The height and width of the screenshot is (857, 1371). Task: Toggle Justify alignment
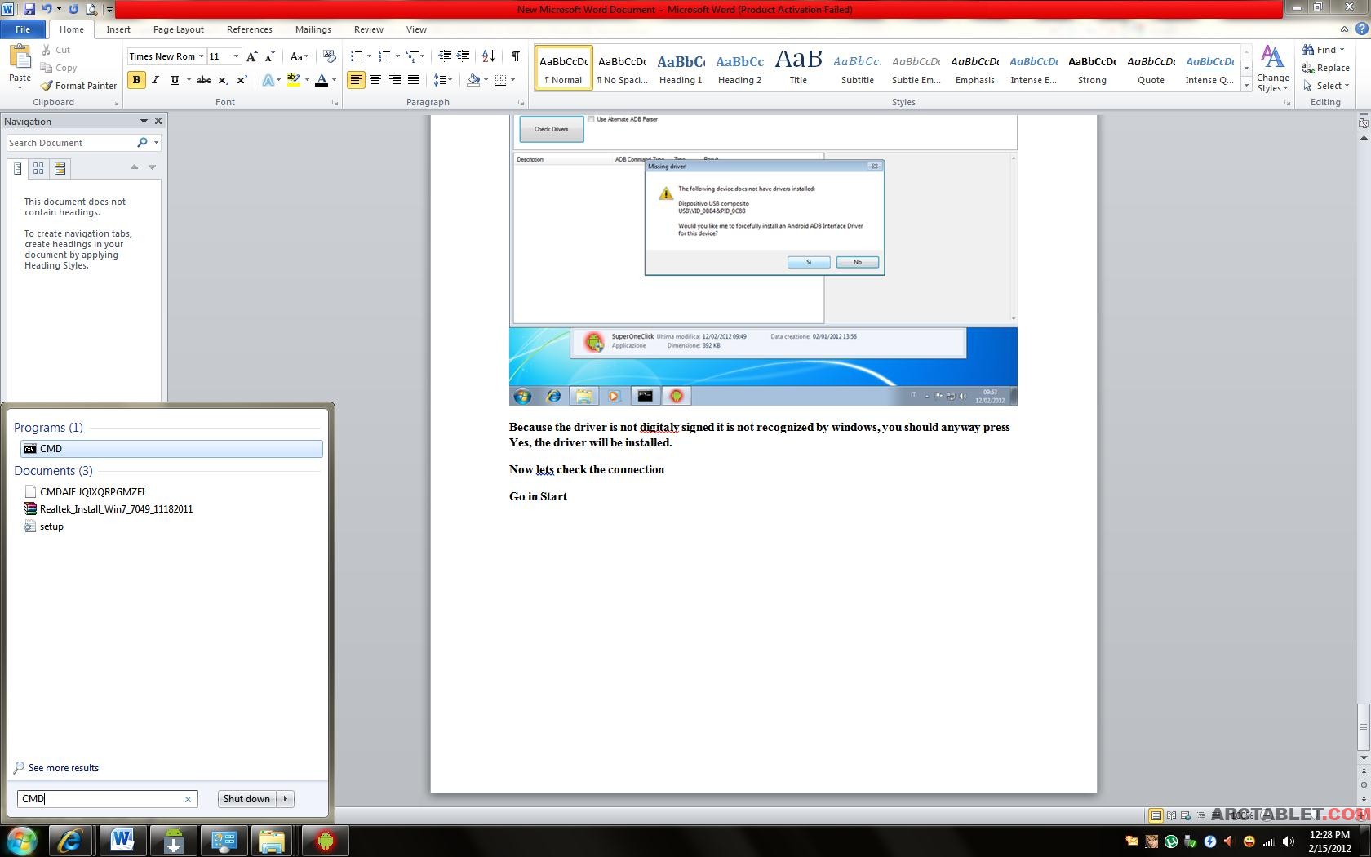[x=414, y=80]
